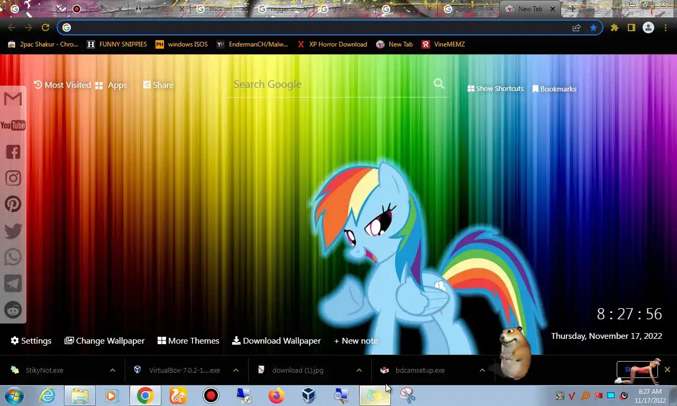Open the Twitter bird sidebar icon
Screen dimensions: 677x406
13,231
